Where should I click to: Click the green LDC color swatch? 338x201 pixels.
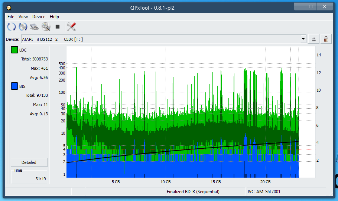coord(14,50)
